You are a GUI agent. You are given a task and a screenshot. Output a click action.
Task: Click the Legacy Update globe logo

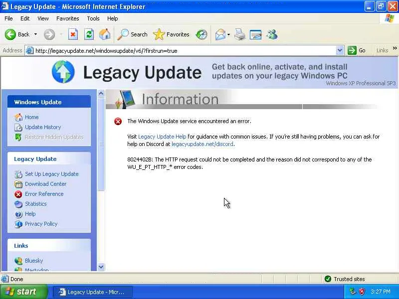point(63,72)
